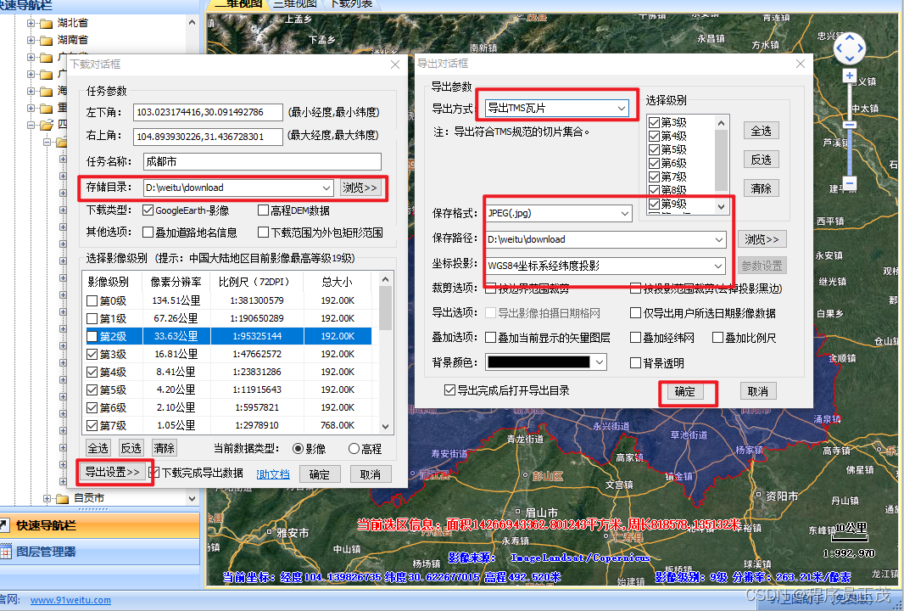The height and width of the screenshot is (611, 904).
Task: Click the folder icon beside 自贡市
Action: coord(62,499)
